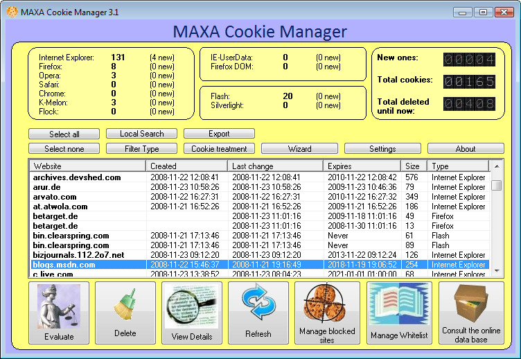Consult the online data base
521x359 pixels.
(471, 313)
